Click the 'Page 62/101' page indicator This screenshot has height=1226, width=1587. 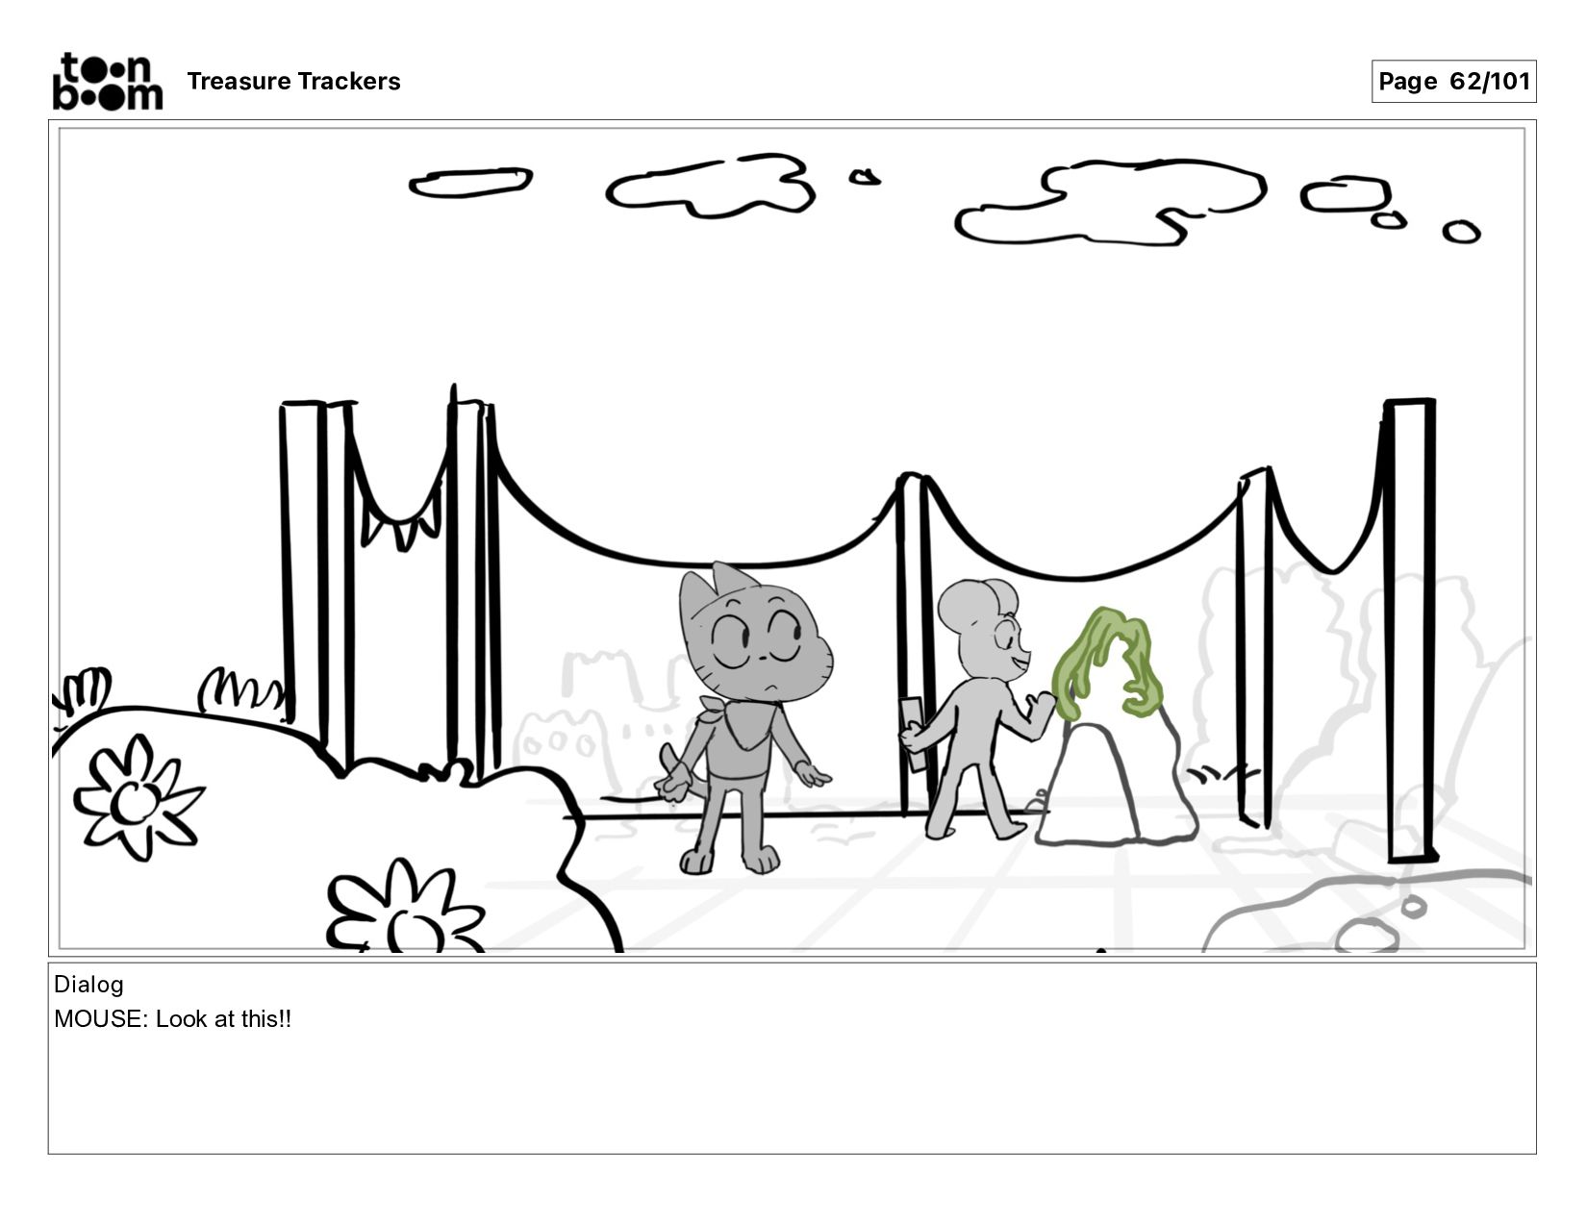(1453, 82)
